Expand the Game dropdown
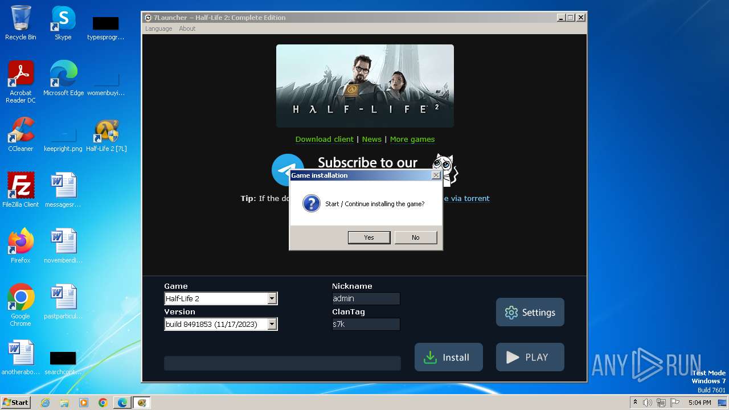729x410 pixels. click(272, 298)
